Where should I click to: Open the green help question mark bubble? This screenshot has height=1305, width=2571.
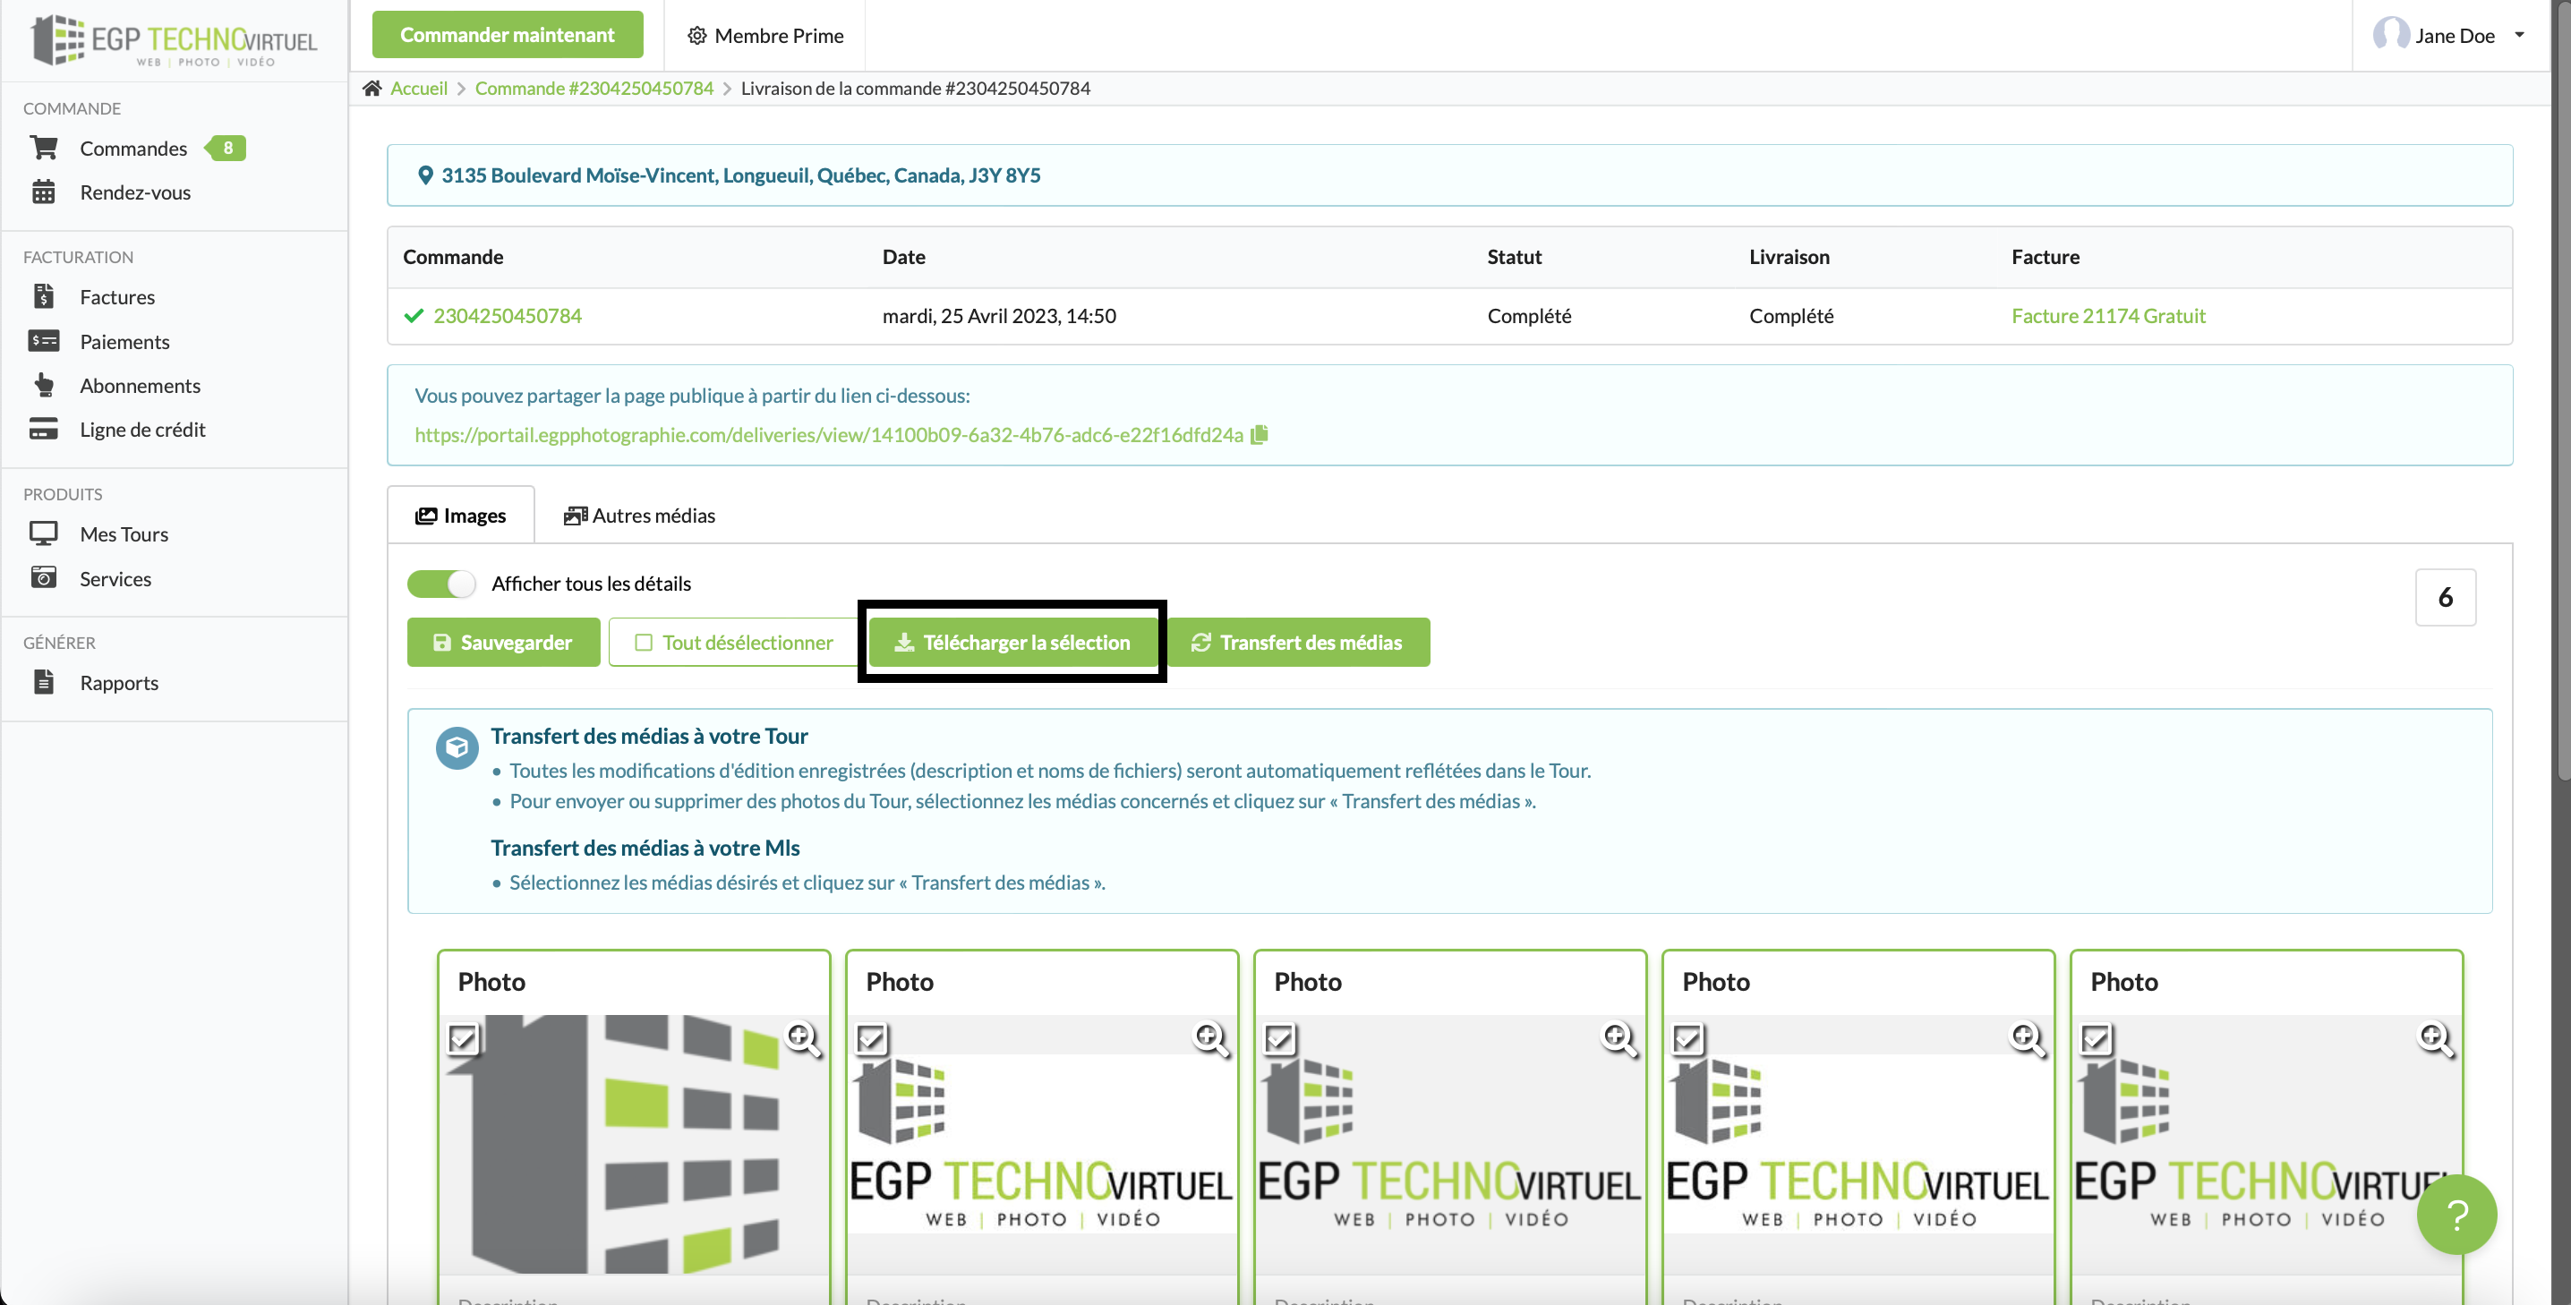[2456, 1215]
